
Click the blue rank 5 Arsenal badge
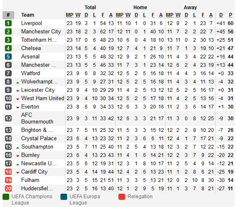pos(8,57)
